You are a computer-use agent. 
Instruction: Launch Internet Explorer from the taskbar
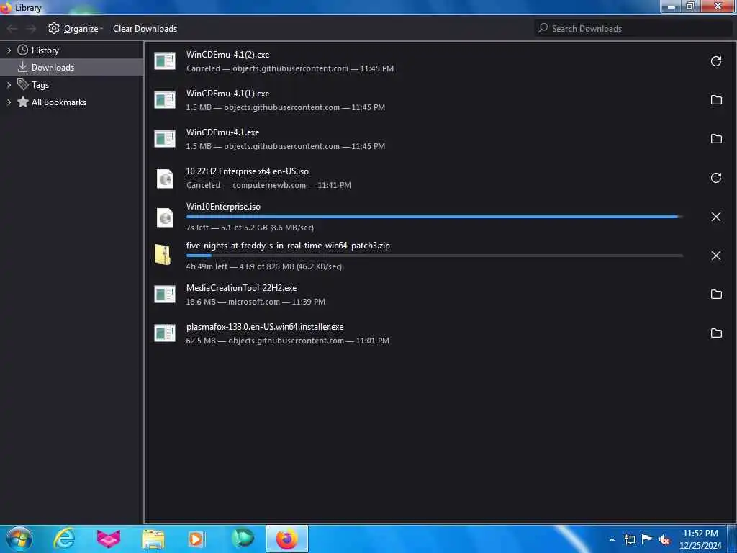pos(64,539)
